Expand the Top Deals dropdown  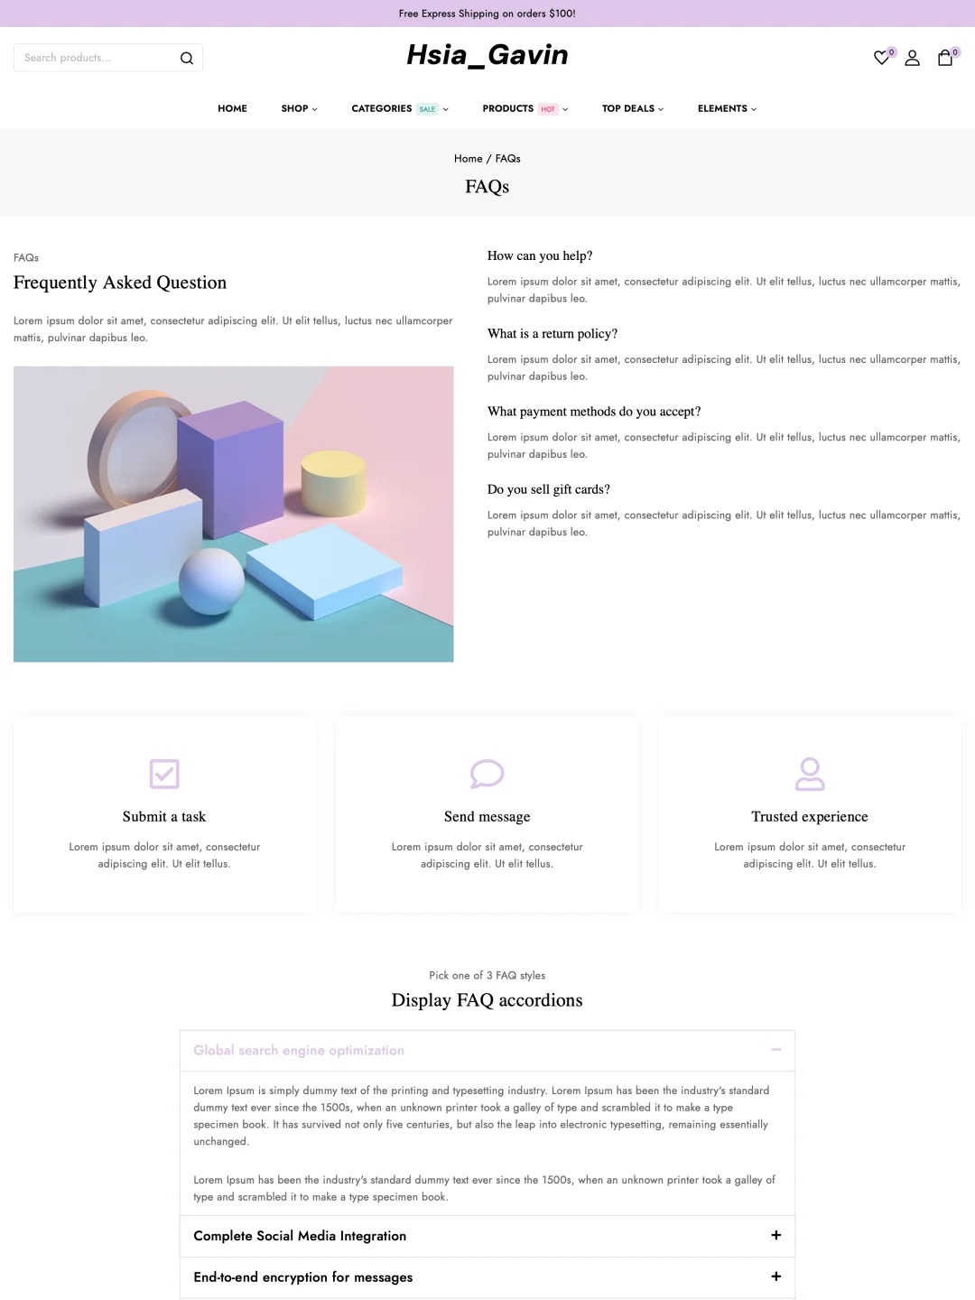(x=632, y=108)
